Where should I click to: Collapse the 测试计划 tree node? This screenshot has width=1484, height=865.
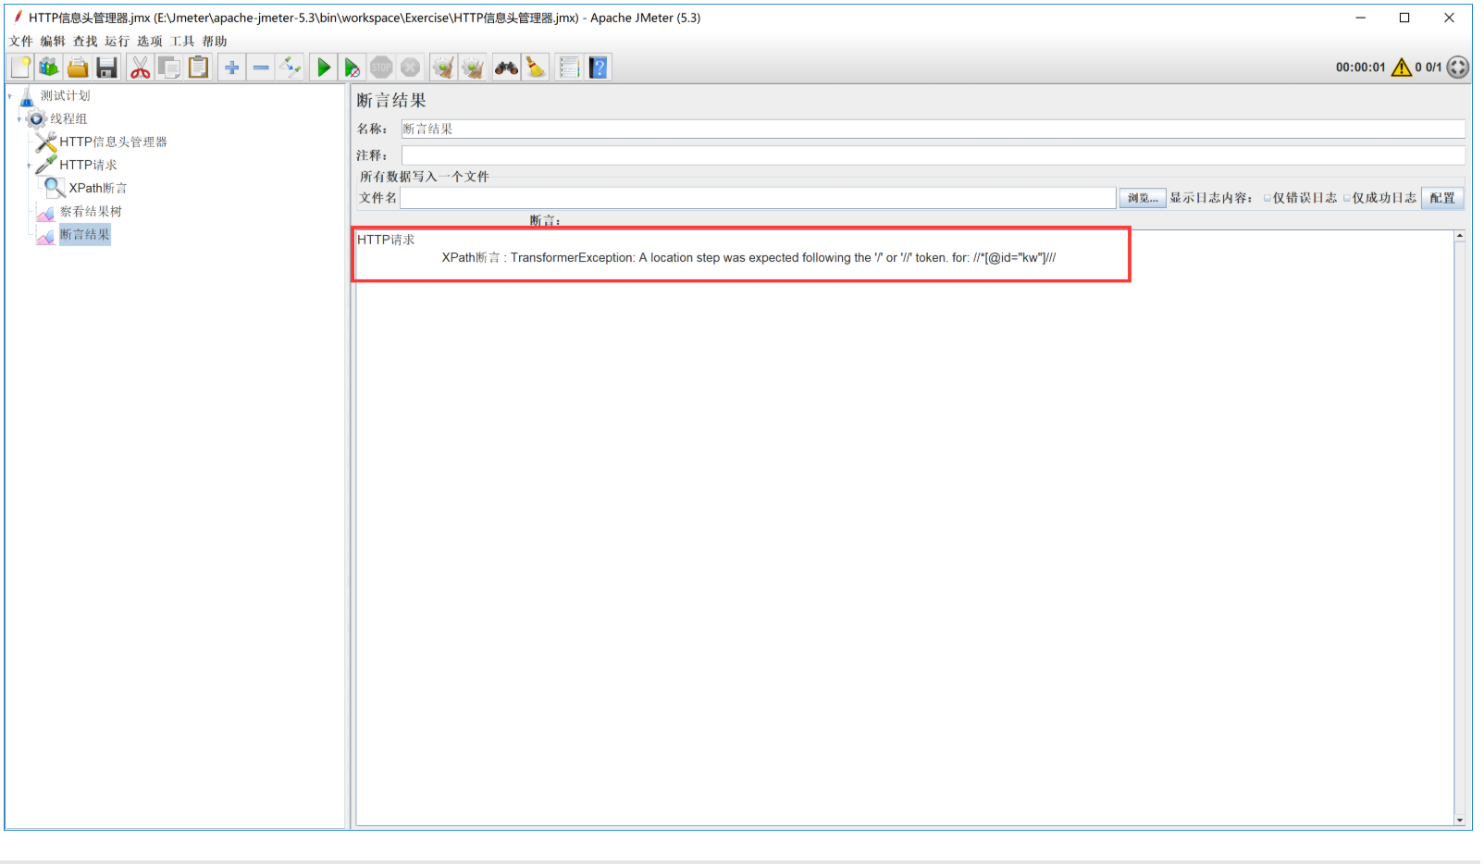pos(9,96)
